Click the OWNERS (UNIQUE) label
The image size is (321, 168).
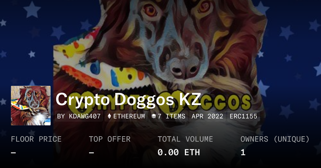coord(275,139)
